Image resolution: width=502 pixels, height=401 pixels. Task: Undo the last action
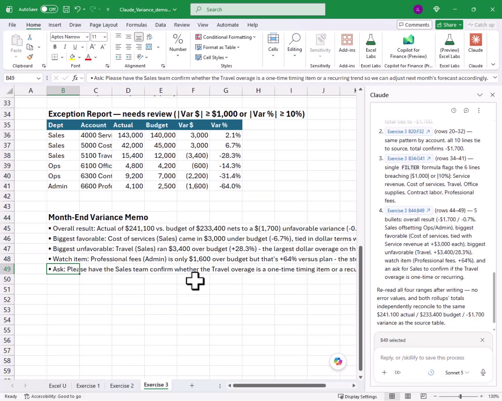point(77,9)
